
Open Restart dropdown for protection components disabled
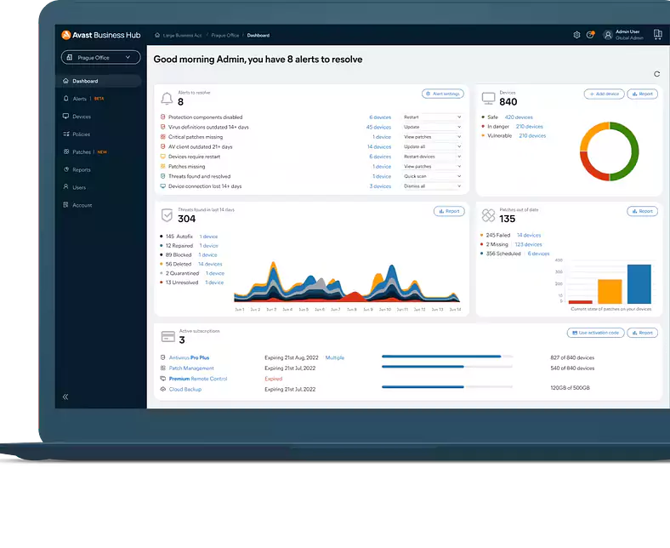click(432, 117)
